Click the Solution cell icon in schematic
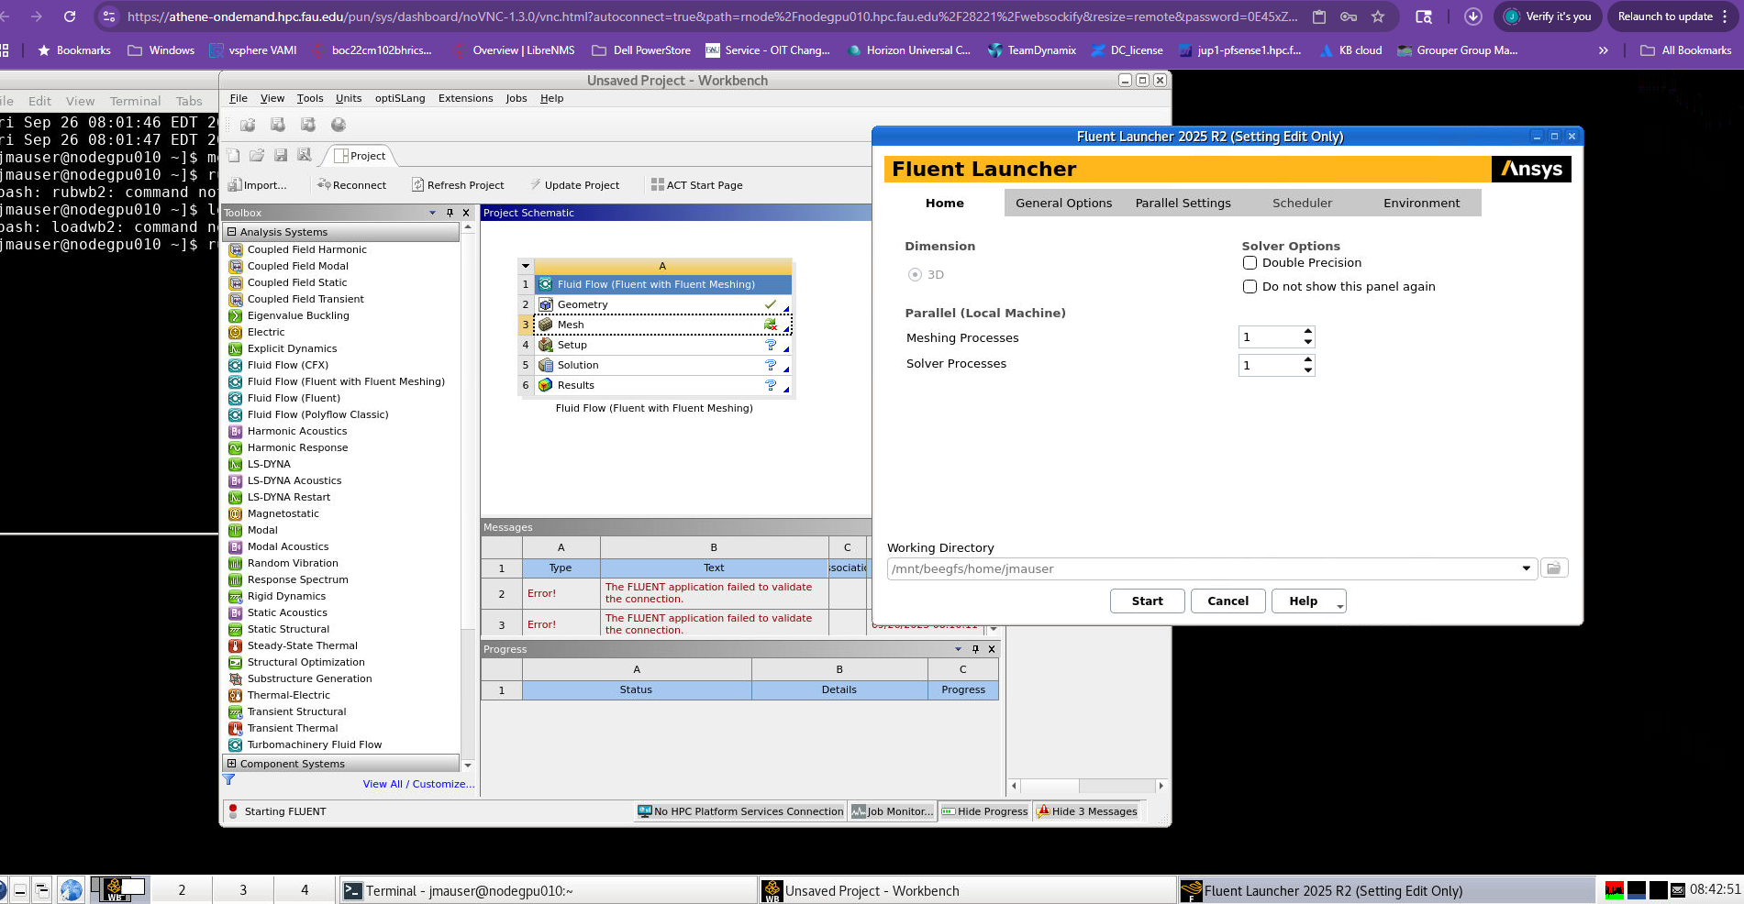 click(x=546, y=365)
